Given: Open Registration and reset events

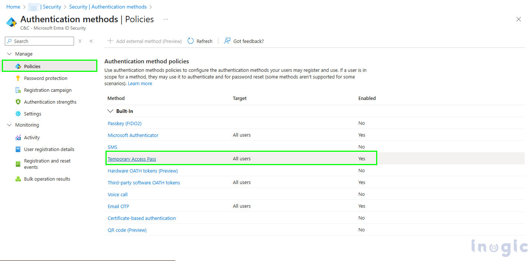Looking at the screenshot, I should tap(47, 164).
